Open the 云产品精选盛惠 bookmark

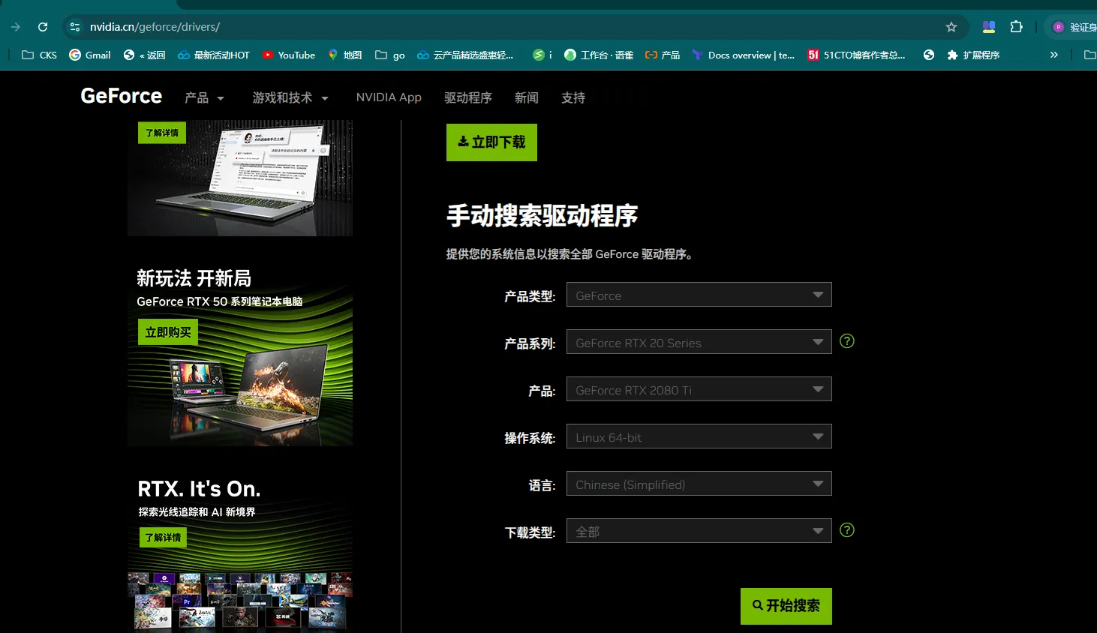coord(465,55)
